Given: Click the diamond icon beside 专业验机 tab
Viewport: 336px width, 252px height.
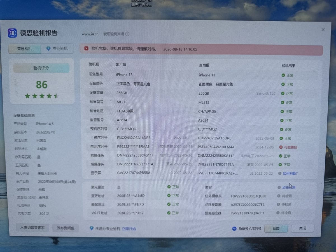Looking at the screenshot, I should (x=48, y=48).
